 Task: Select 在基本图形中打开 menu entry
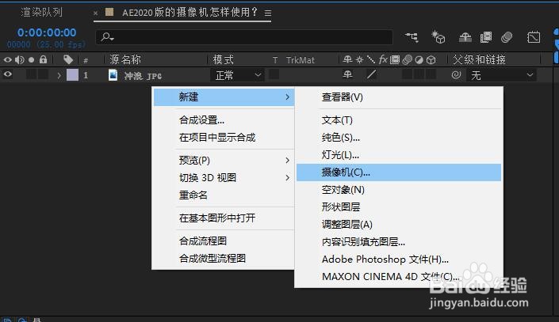(224, 218)
